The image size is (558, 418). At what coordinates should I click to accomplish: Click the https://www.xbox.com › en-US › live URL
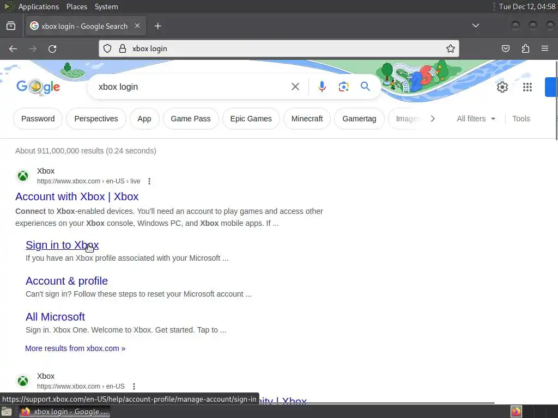coord(89,181)
